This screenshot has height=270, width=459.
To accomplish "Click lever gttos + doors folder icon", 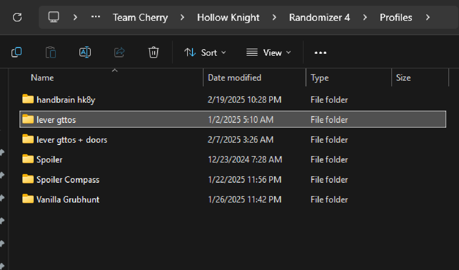I will pos(28,139).
